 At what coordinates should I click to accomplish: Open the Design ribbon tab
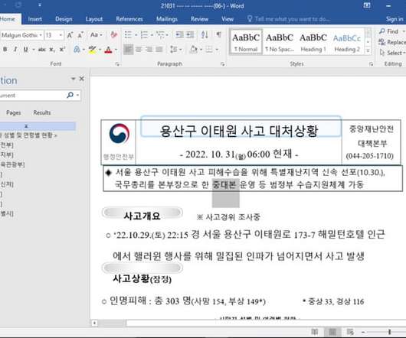(x=64, y=19)
